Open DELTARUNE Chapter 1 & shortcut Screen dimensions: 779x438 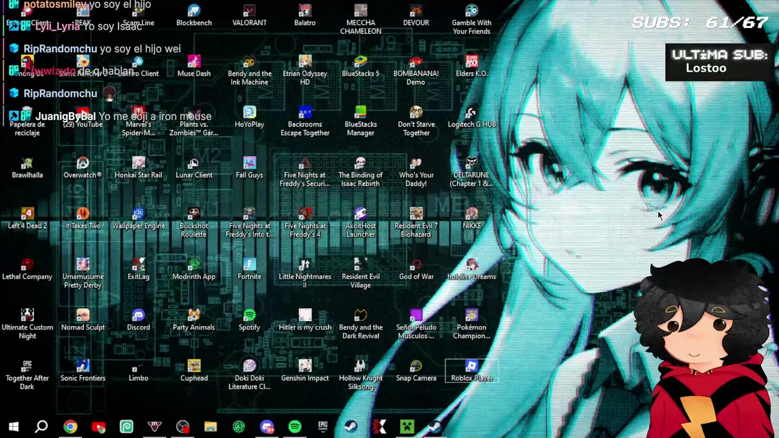point(472,172)
